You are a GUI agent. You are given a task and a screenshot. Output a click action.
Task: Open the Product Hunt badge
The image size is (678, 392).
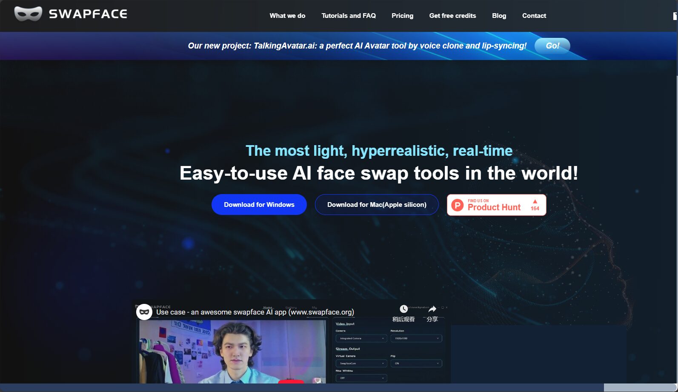tap(496, 205)
